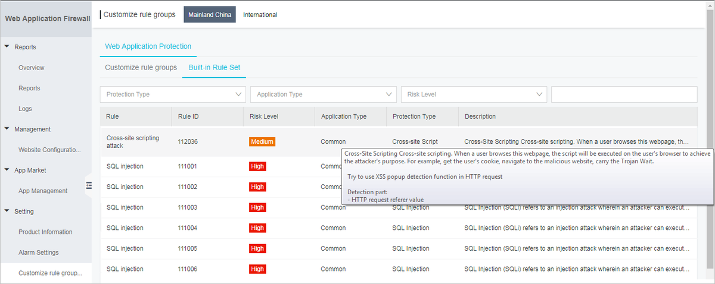Select the Built-in Rule Set sub-tab

pos(214,67)
